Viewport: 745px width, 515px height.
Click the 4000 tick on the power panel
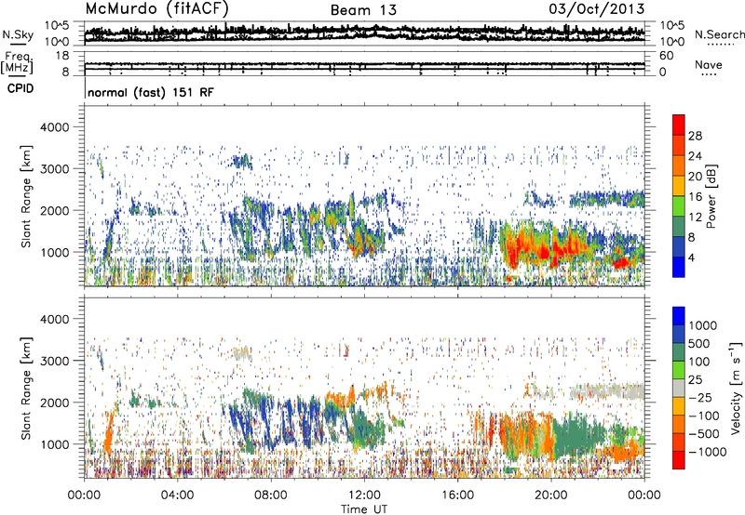point(55,127)
